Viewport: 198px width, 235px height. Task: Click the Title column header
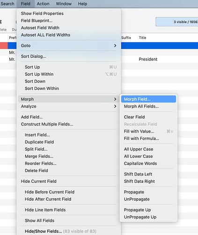tap(142, 38)
